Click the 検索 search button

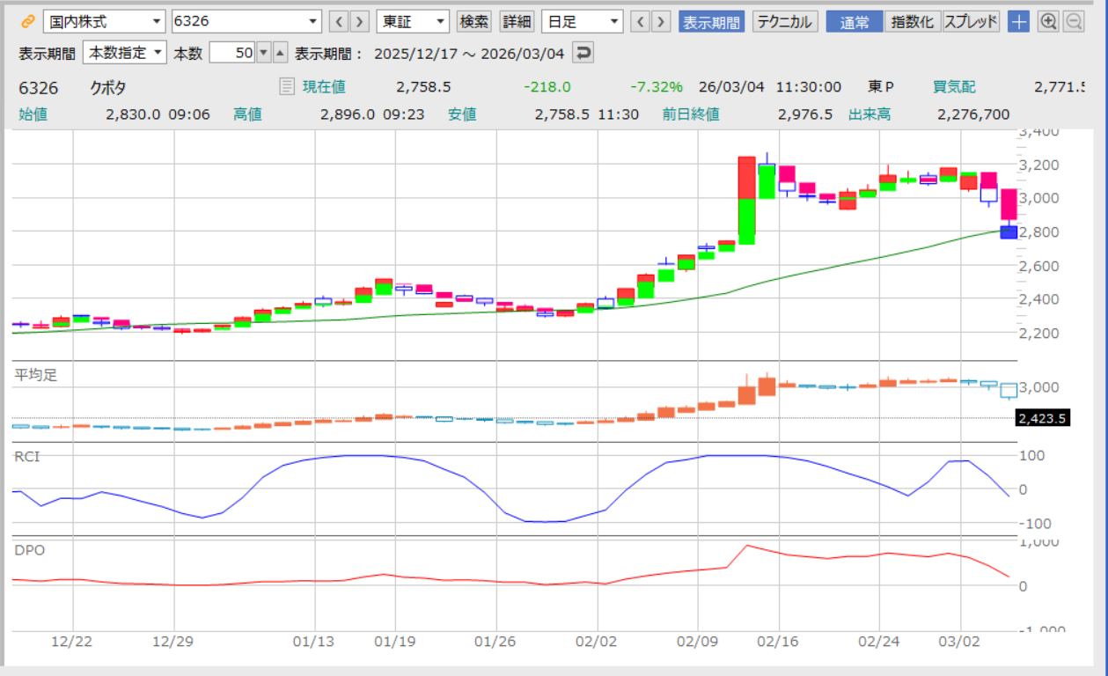point(475,22)
